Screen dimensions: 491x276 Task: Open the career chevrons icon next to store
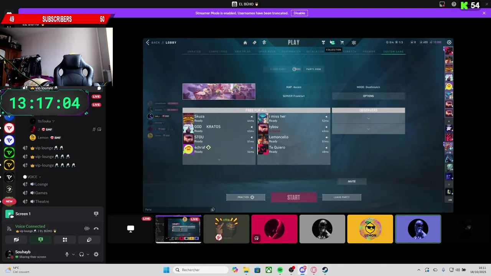pos(354,43)
